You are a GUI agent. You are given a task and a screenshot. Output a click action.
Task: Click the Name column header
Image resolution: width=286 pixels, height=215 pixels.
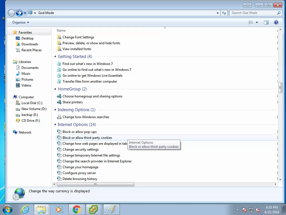[61, 31]
